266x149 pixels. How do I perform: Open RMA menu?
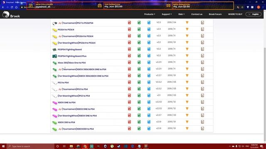pos(181,14)
